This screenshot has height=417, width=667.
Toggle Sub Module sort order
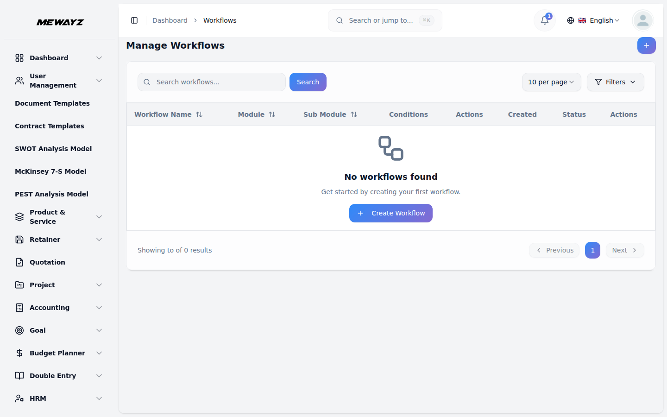pyautogui.click(x=354, y=114)
